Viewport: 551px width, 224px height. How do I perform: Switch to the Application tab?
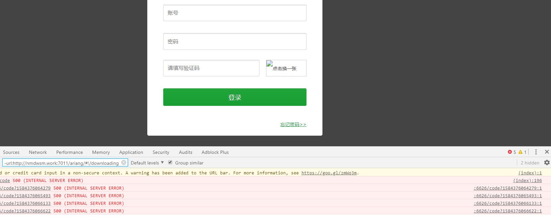point(131,152)
